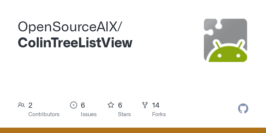The image size is (266, 133).
Task: Click the contributors count number 2
Action: pyautogui.click(x=30, y=105)
